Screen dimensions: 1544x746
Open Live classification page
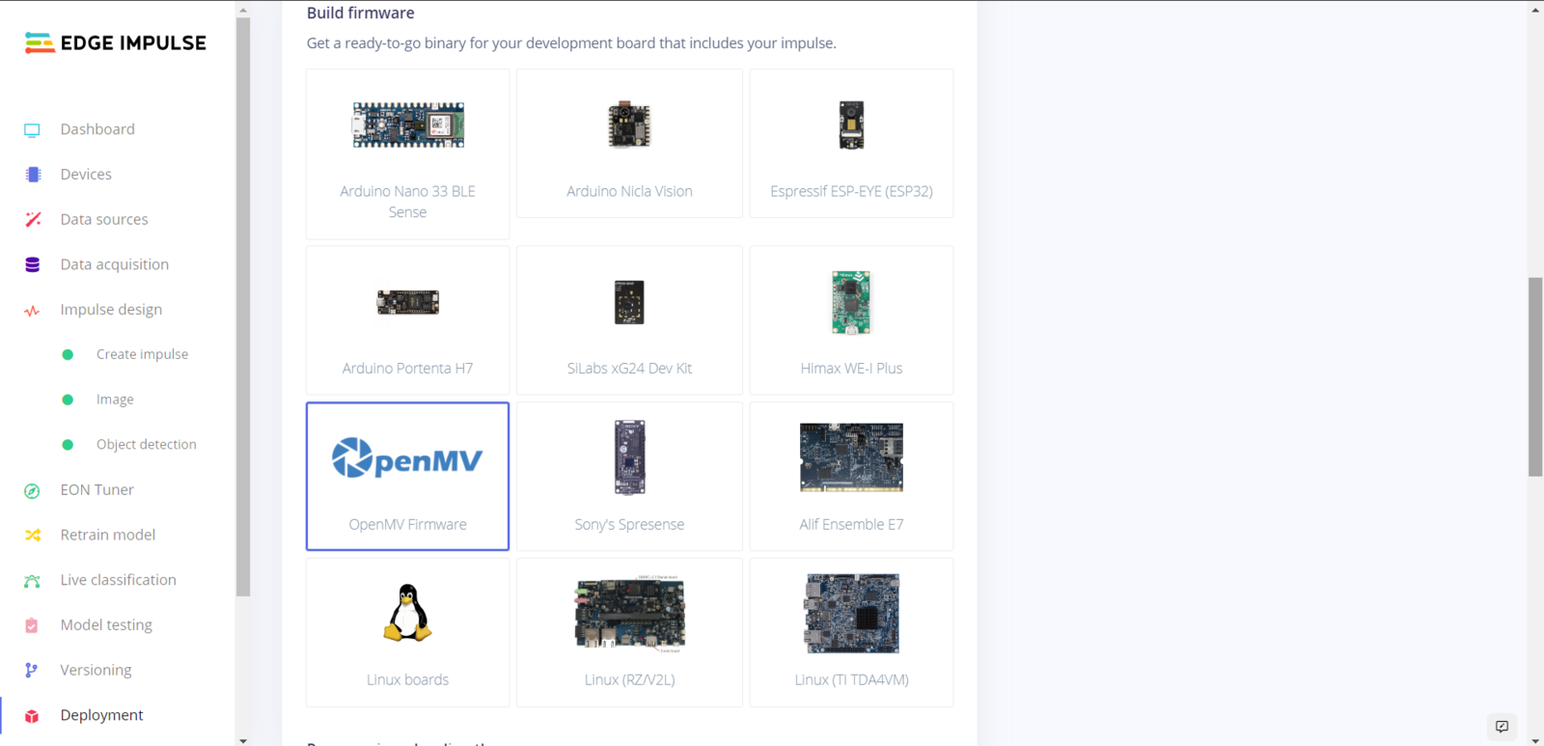(x=118, y=580)
